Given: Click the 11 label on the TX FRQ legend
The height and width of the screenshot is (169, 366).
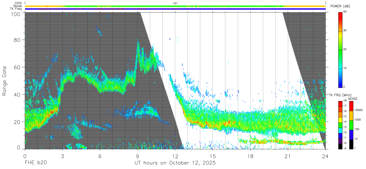Looking at the screenshot, I should click(x=345, y=138).
